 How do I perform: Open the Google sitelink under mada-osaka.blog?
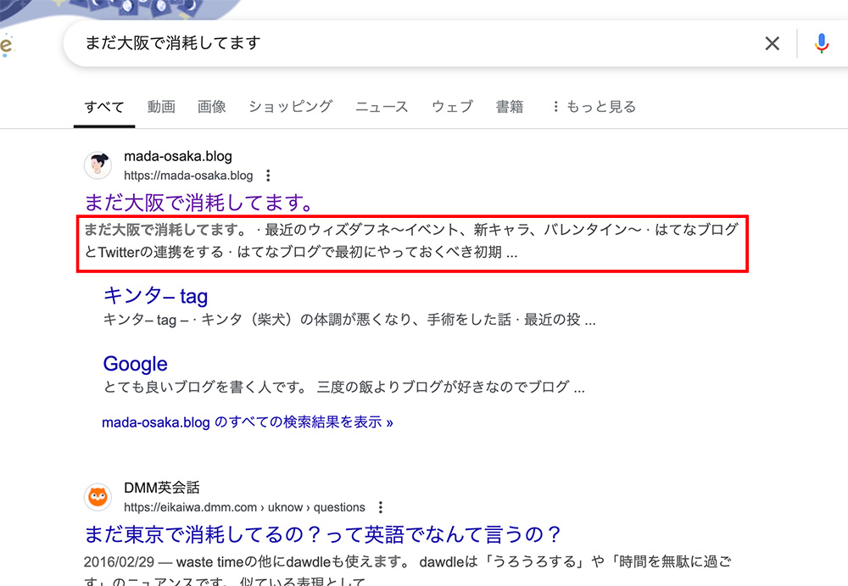click(135, 364)
